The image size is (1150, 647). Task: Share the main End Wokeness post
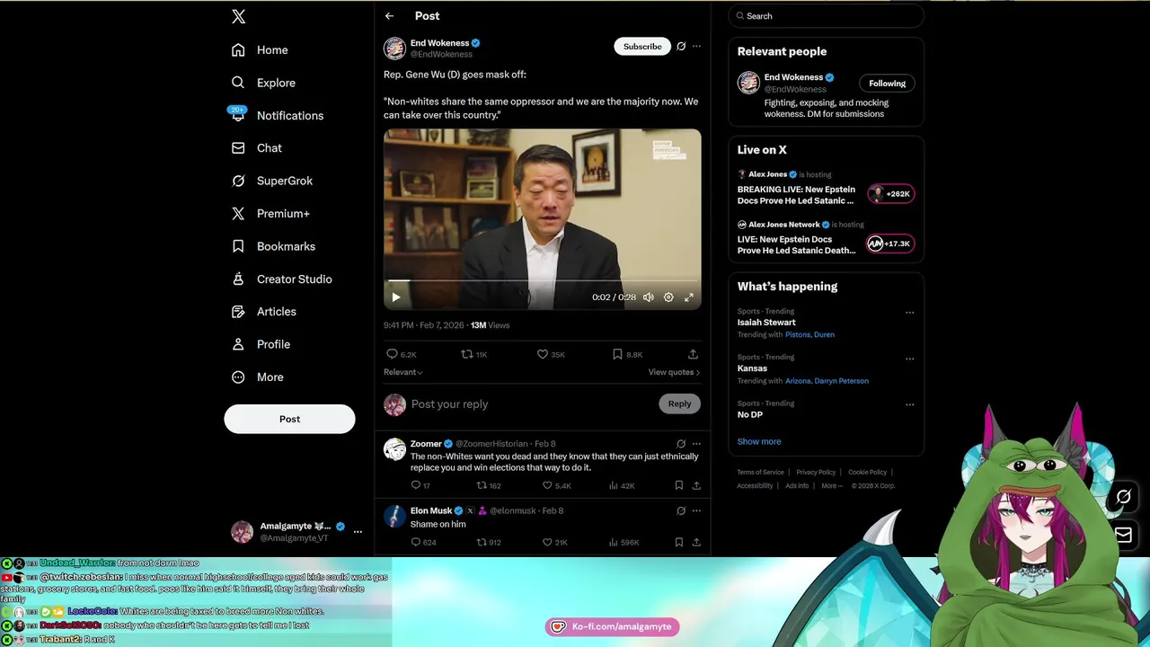pos(693,354)
